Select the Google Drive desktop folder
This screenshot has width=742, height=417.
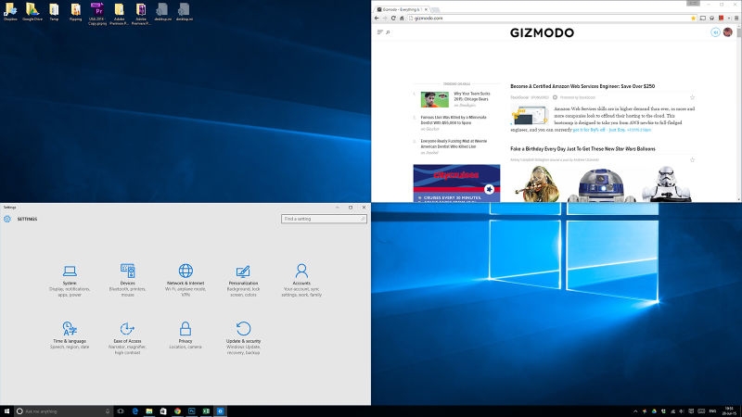click(x=32, y=12)
